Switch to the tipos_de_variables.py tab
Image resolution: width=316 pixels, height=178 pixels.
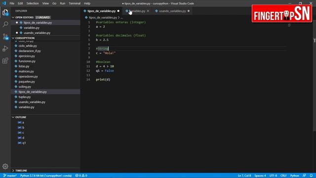(x=101, y=11)
